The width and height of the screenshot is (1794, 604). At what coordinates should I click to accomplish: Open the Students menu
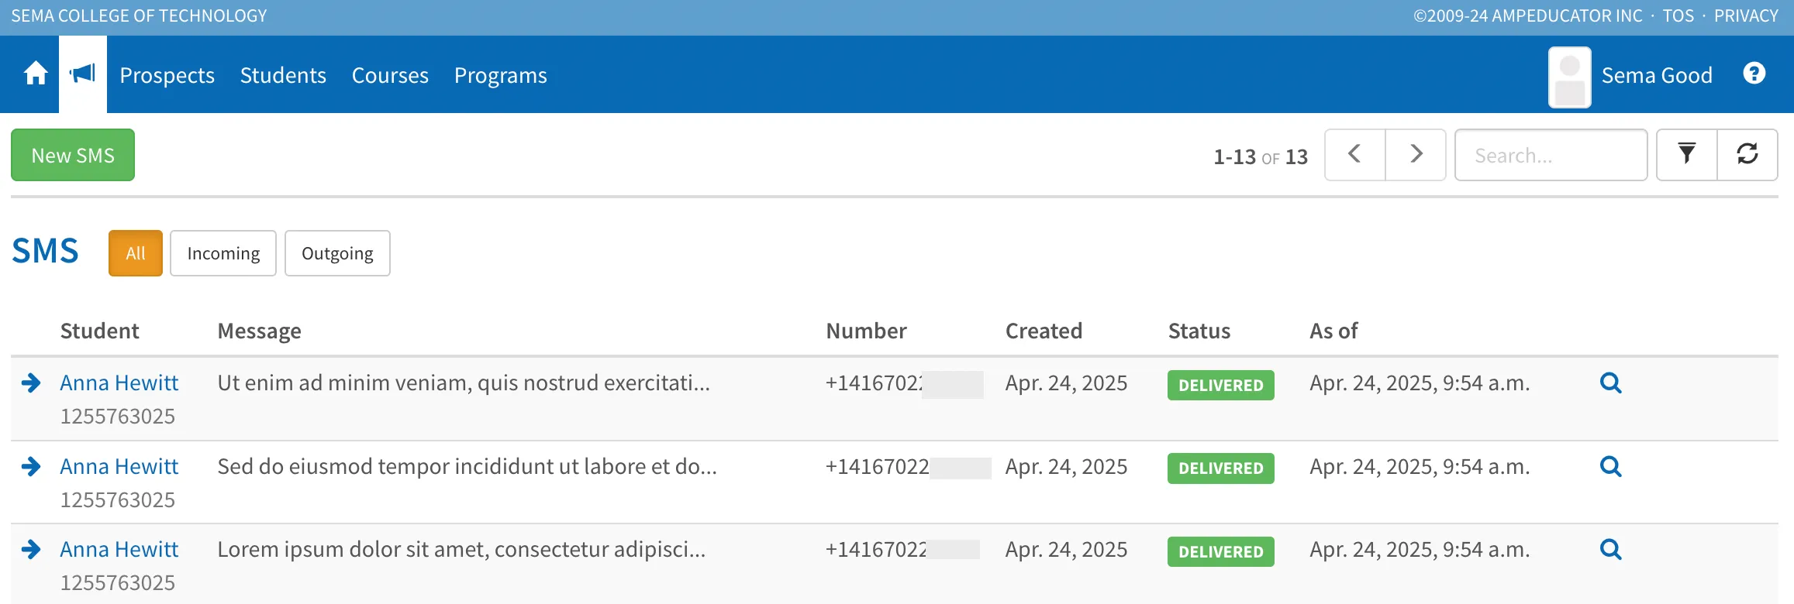click(283, 75)
